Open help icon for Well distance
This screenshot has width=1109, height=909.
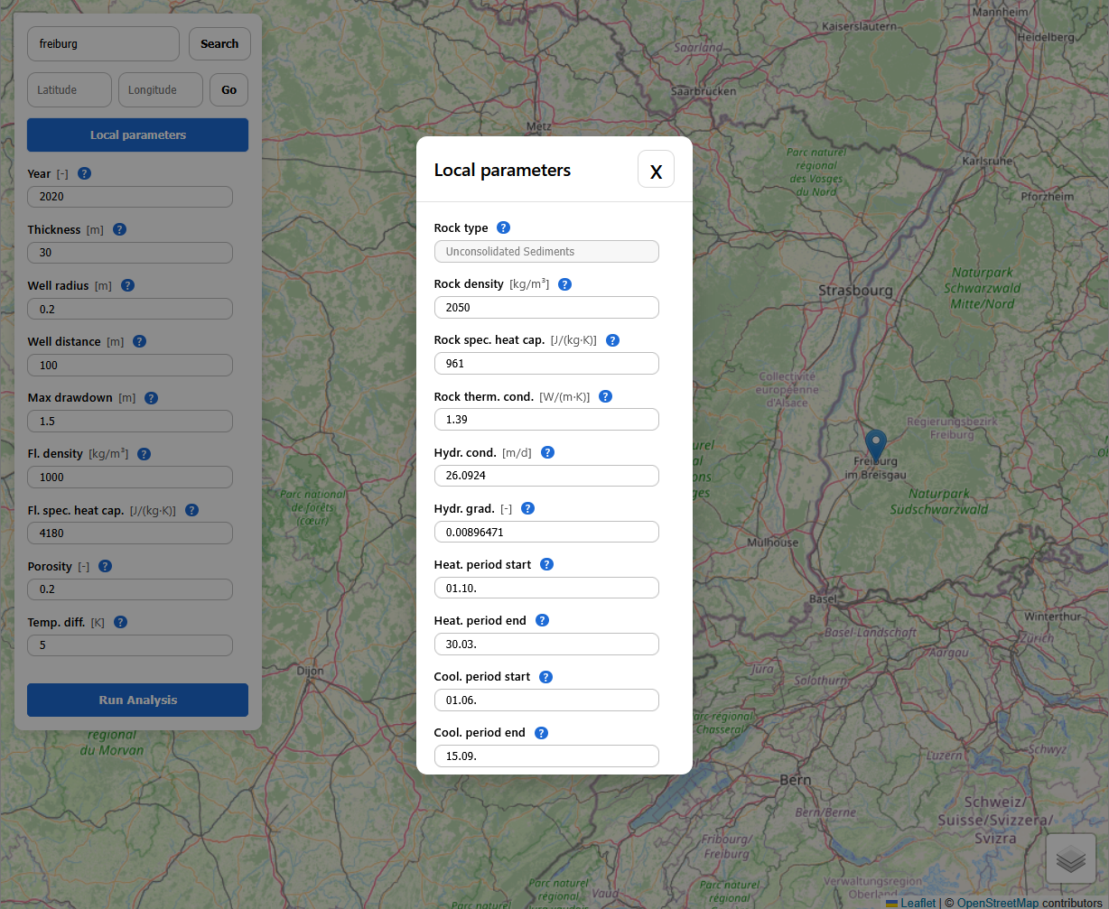pos(140,341)
